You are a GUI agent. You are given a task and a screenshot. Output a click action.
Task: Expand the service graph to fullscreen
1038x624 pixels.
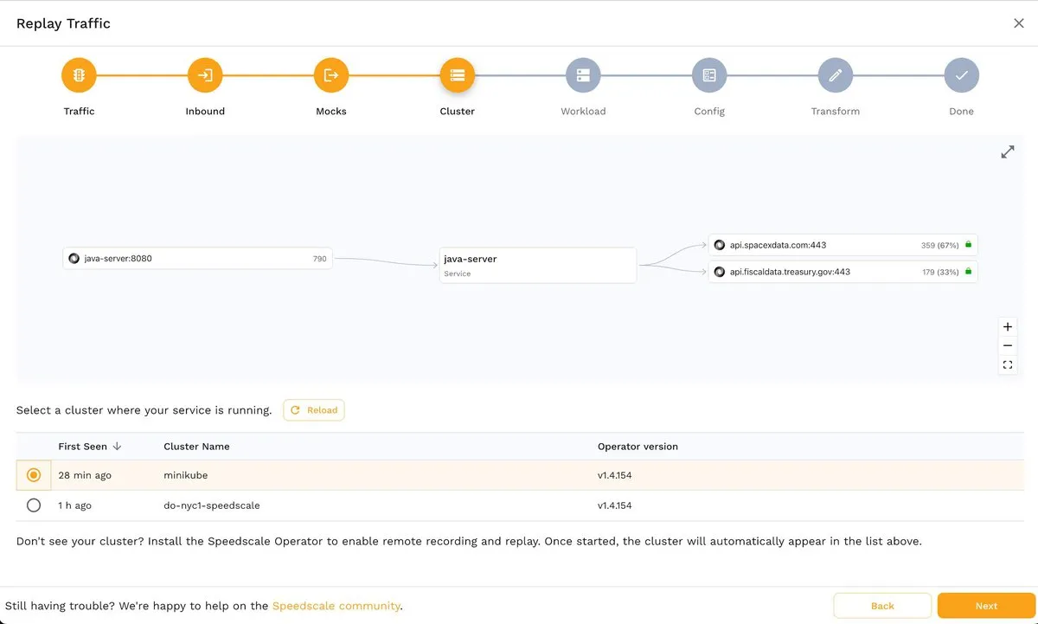pyautogui.click(x=1008, y=152)
